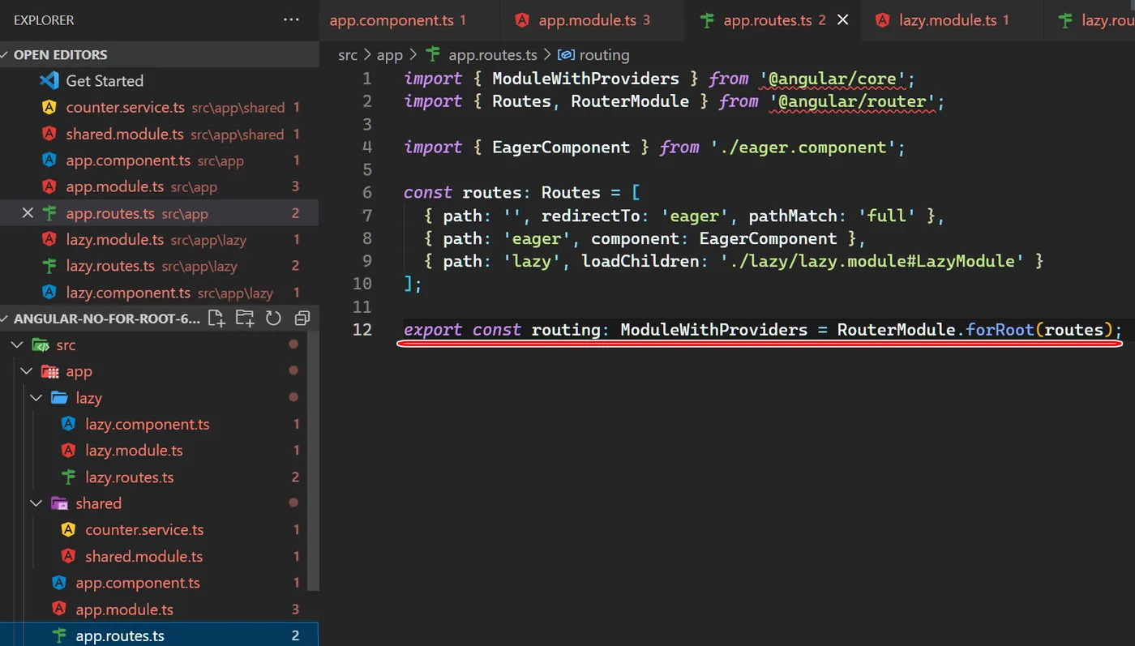Switch to app.component.ts tab
Screen dimensions: 1135x646
(409, 20)
